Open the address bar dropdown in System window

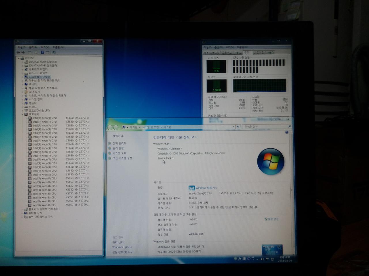click(233, 127)
